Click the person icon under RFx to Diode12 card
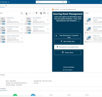This screenshot has height=97, width=102. [25, 24]
